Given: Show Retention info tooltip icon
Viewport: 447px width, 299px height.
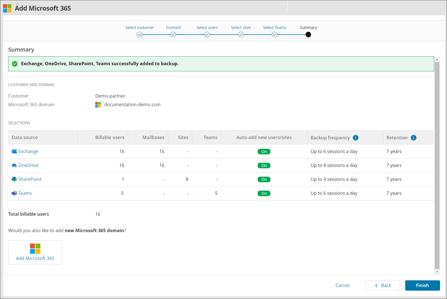Looking at the screenshot, I should pyautogui.click(x=414, y=138).
